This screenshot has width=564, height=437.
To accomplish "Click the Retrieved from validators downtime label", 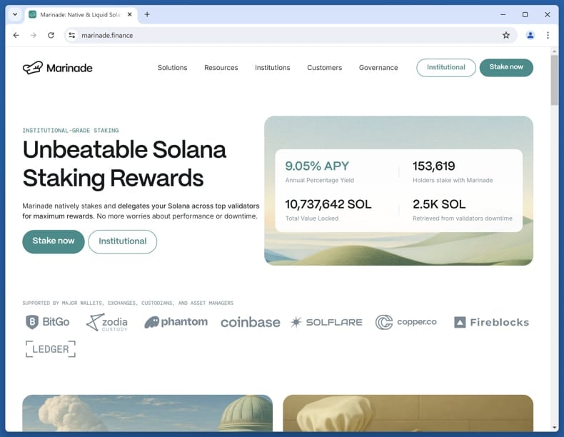I will [x=462, y=218].
